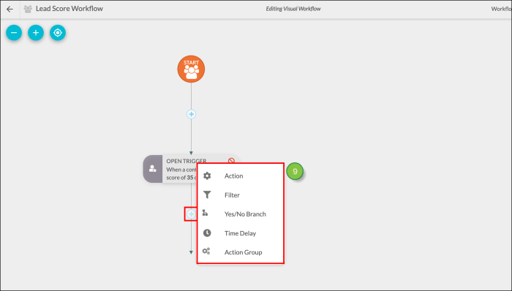Click the Lead Score Workflow title
This screenshot has width=512, height=291.
pos(69,9)
